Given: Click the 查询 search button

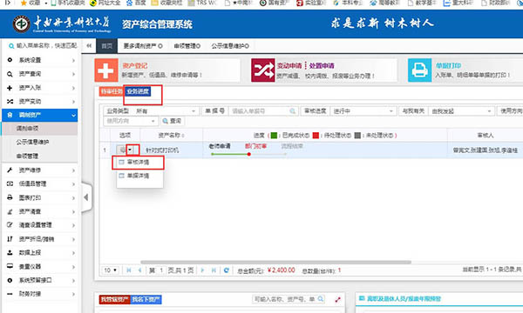Looking at the screenshot, I should [x=172, y=121].
